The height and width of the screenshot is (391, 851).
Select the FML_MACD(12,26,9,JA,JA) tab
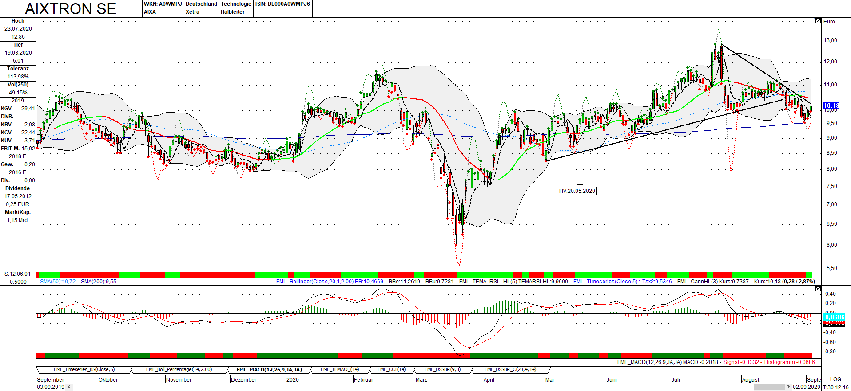(x=269, y=370)
